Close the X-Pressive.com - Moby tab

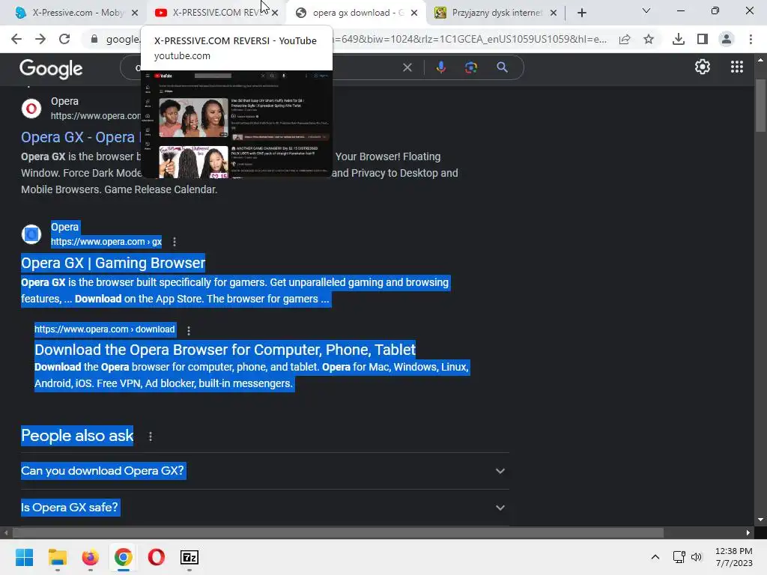click(x=135, y=13)
